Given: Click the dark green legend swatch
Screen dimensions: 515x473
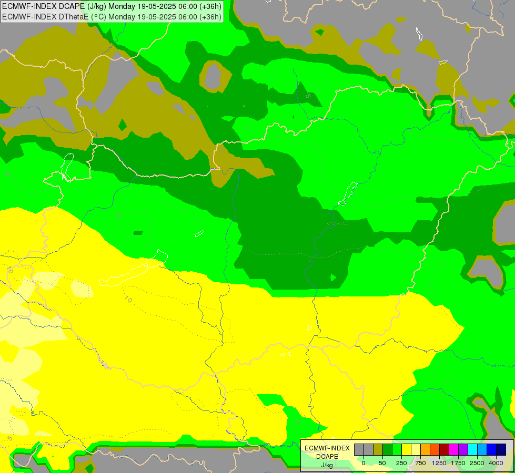Looking at the screenshot, I should 388,449.
